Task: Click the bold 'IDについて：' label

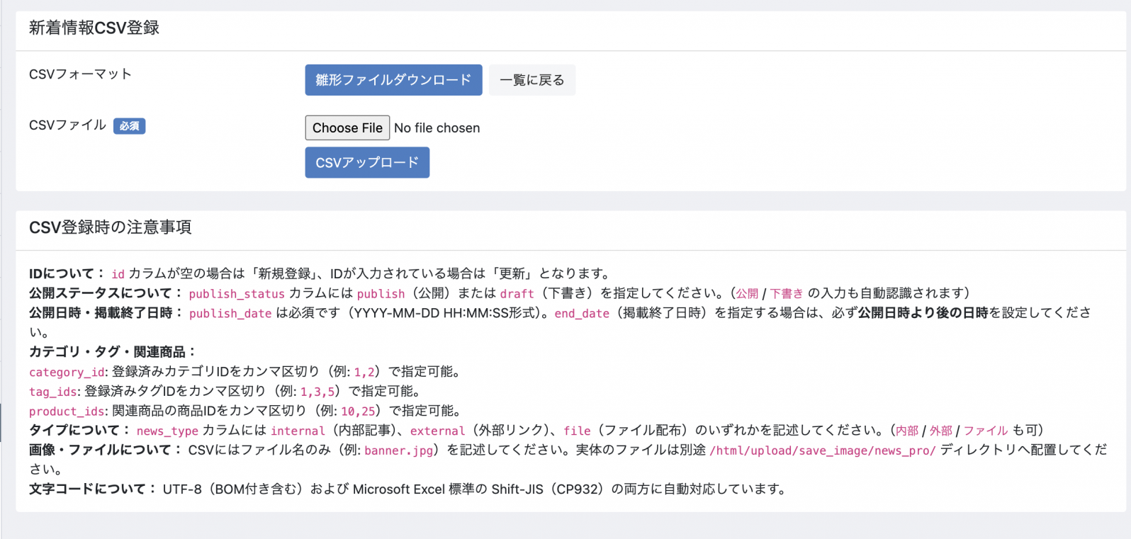Action: (x=68, y=273)
